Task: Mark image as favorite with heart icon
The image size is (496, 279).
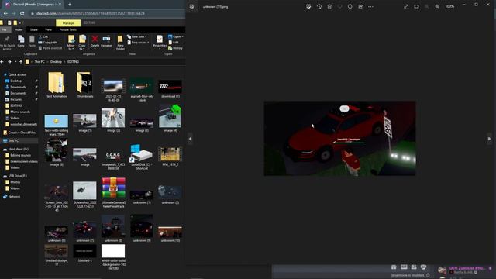Action: 339,6
